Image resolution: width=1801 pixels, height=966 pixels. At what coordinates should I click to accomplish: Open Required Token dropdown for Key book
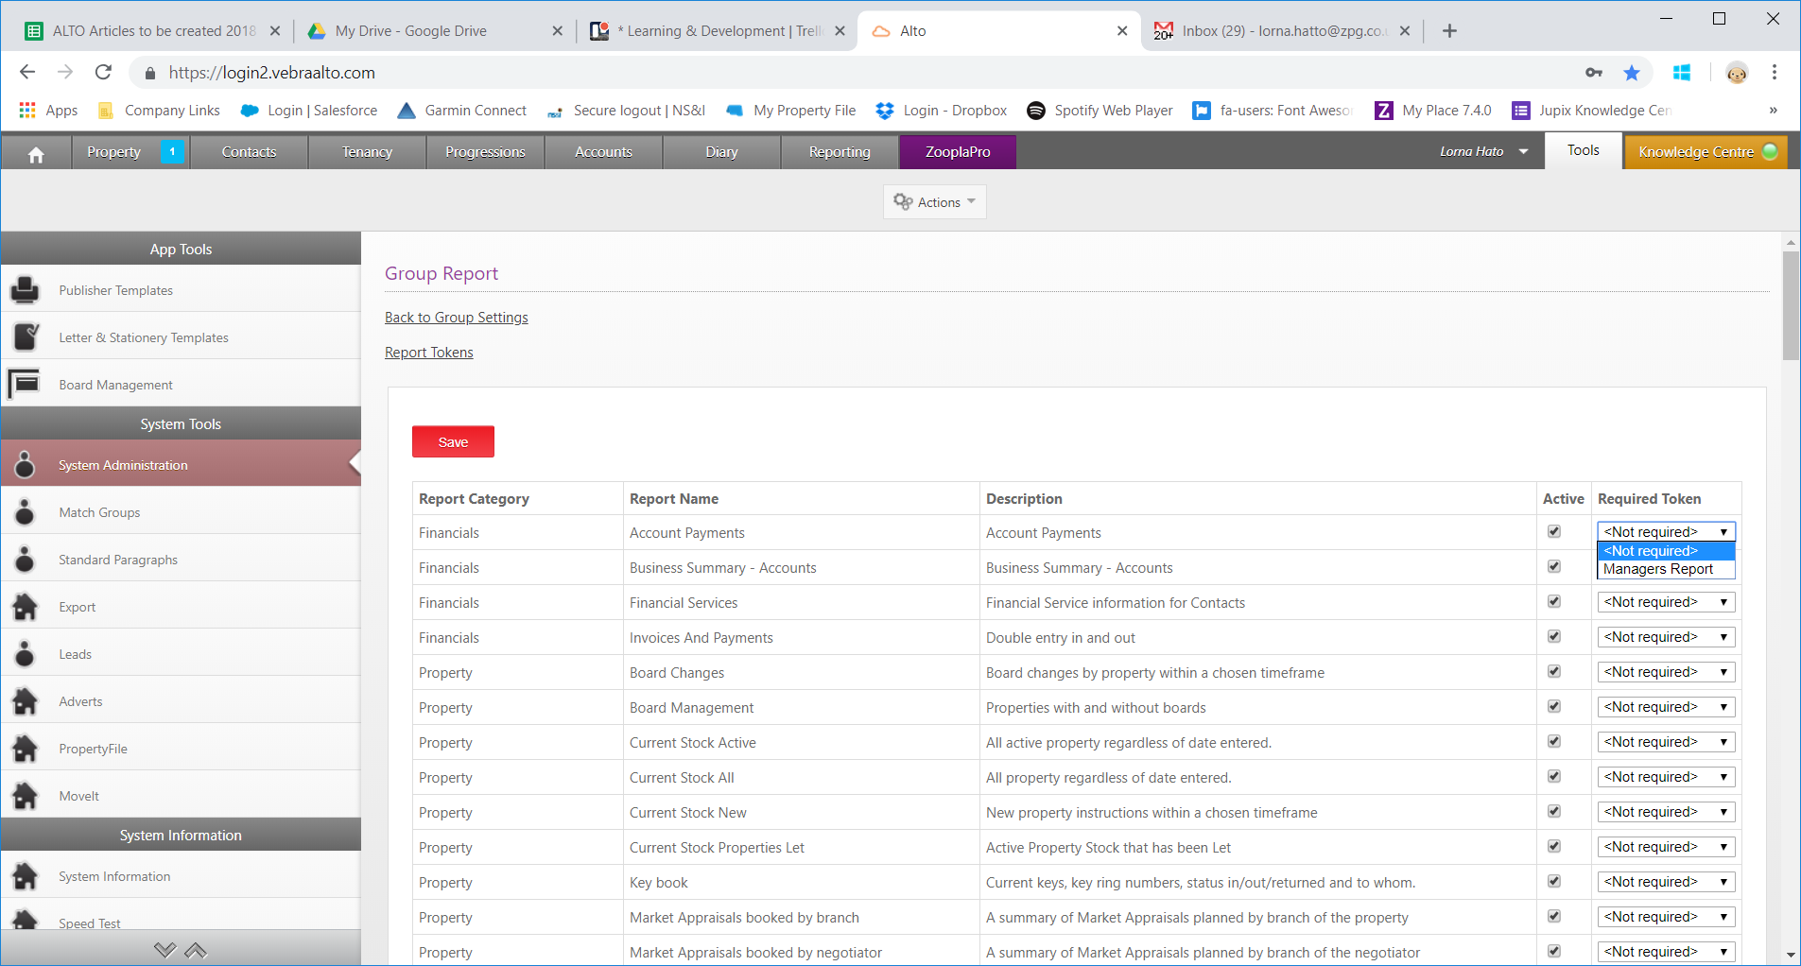1666,882
